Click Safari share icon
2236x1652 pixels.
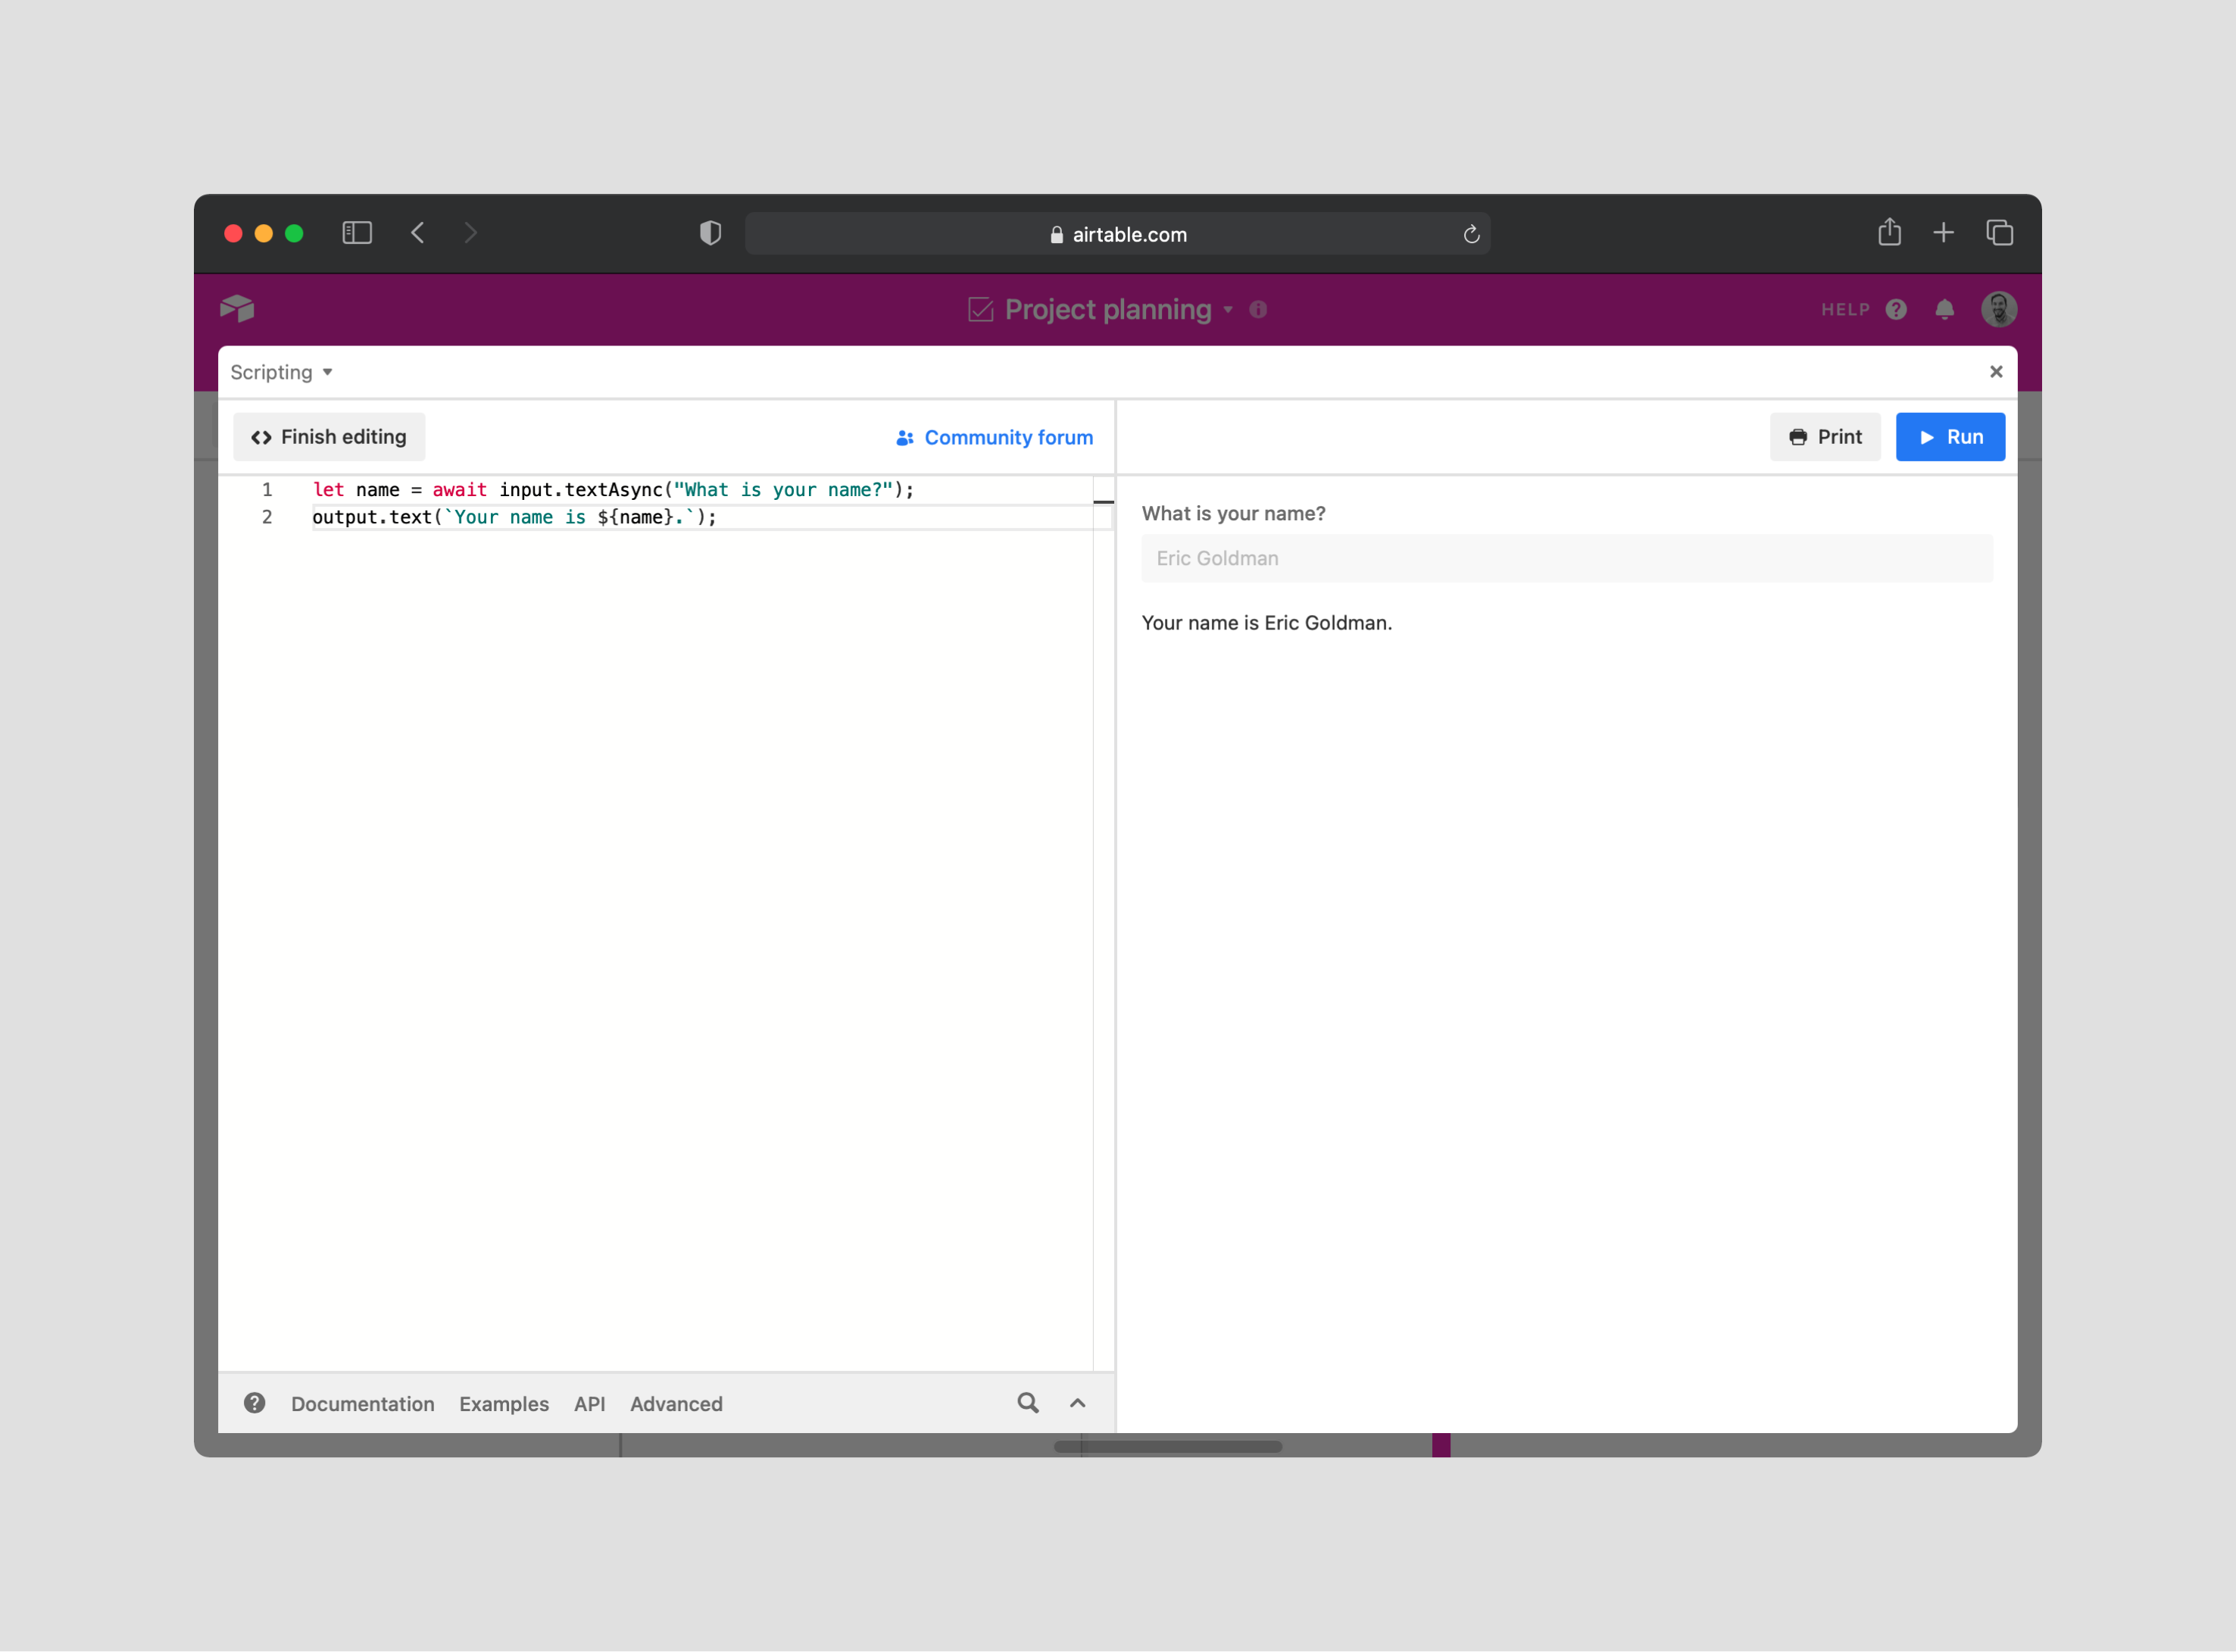pyautogui.click(x=1888, y=233)
